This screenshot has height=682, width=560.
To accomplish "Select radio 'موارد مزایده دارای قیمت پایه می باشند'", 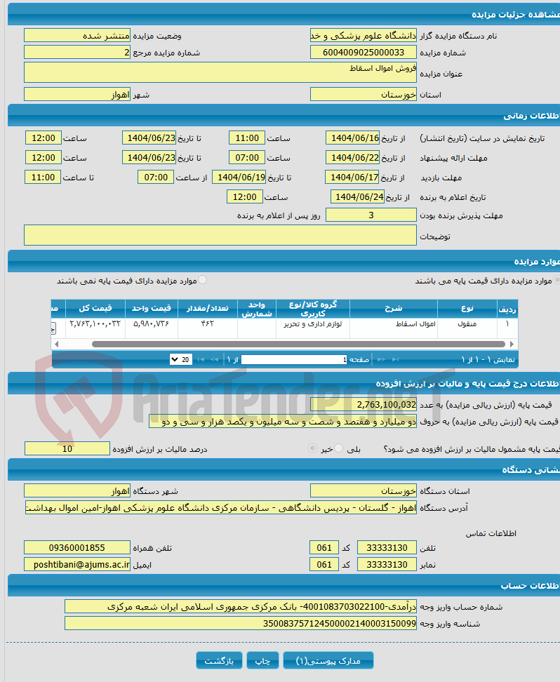I will [556, 280].
